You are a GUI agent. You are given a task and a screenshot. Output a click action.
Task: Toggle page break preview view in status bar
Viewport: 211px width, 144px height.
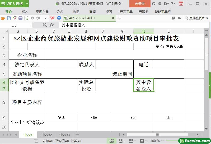(x=121, y=141)
